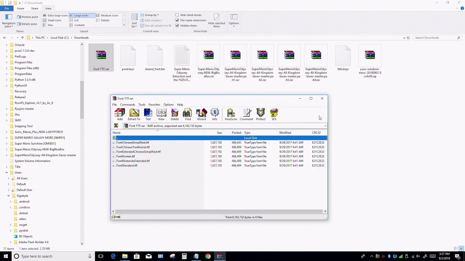Screen dimensions: 465x261
Task: Run the Test archive tool
Action: point(148,115)
